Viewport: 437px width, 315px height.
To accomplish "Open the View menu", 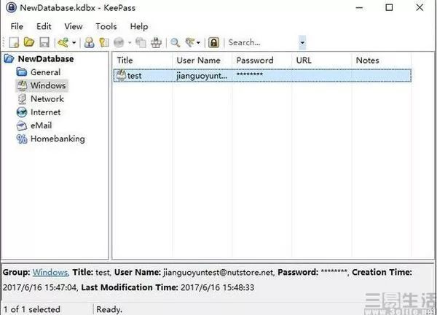I will click(x=74, y=26).
